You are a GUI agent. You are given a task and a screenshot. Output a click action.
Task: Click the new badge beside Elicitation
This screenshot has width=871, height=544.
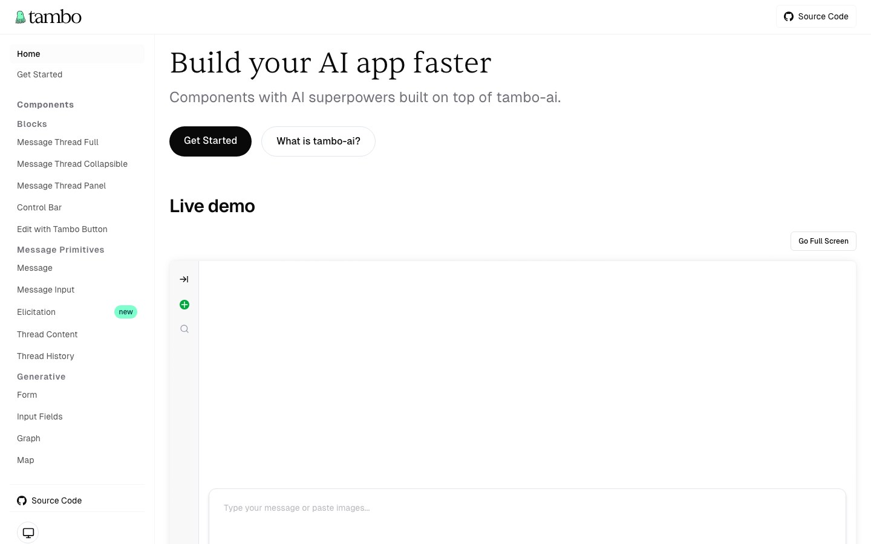coord(126,312)
